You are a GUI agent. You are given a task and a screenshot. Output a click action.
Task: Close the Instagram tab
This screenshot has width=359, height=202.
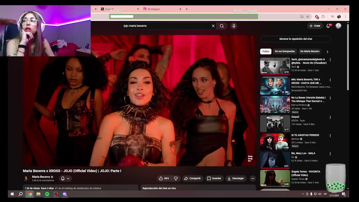coord(180,9)
